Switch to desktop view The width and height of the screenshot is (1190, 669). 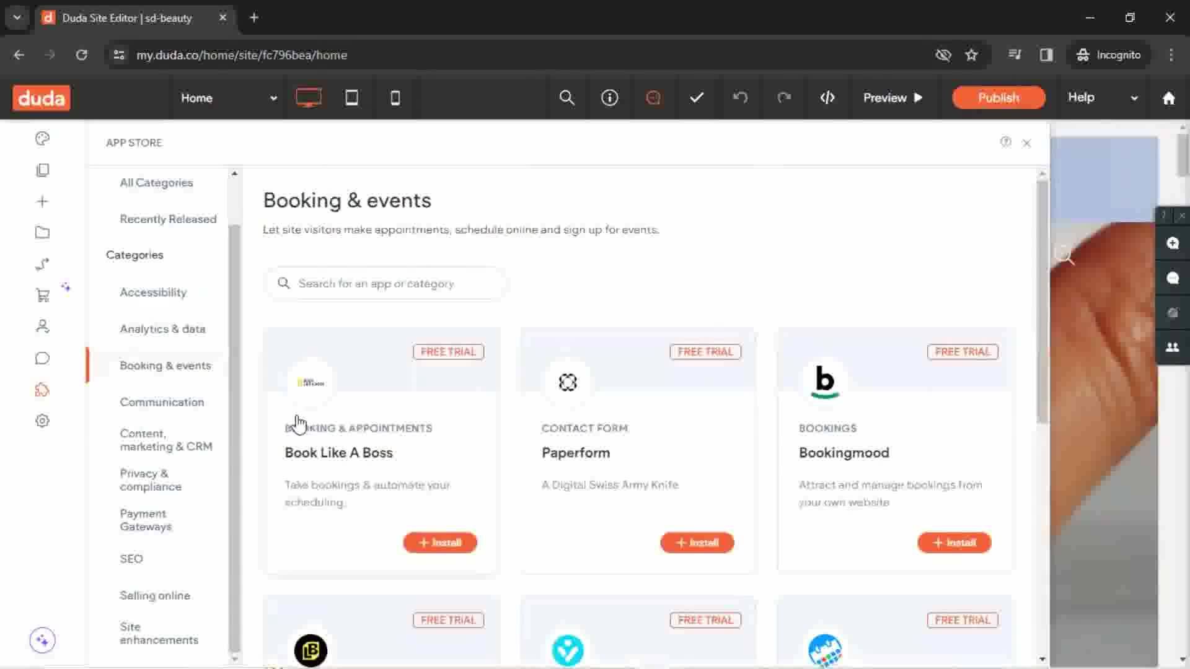click(309, 98)
